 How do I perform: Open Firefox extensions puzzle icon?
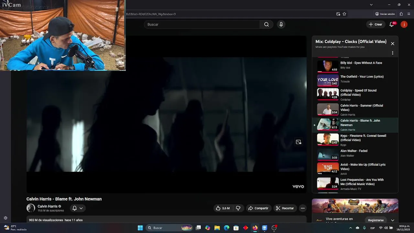pos(401,14)
